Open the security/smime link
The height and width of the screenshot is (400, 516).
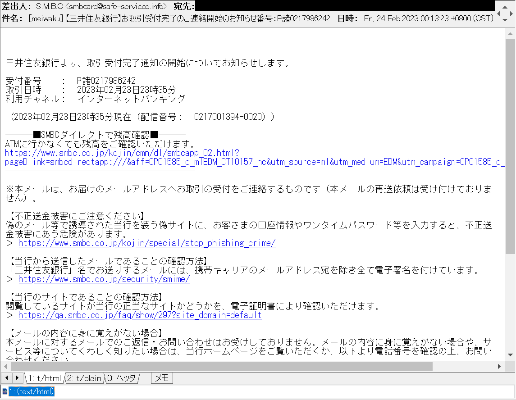[104, 280]
